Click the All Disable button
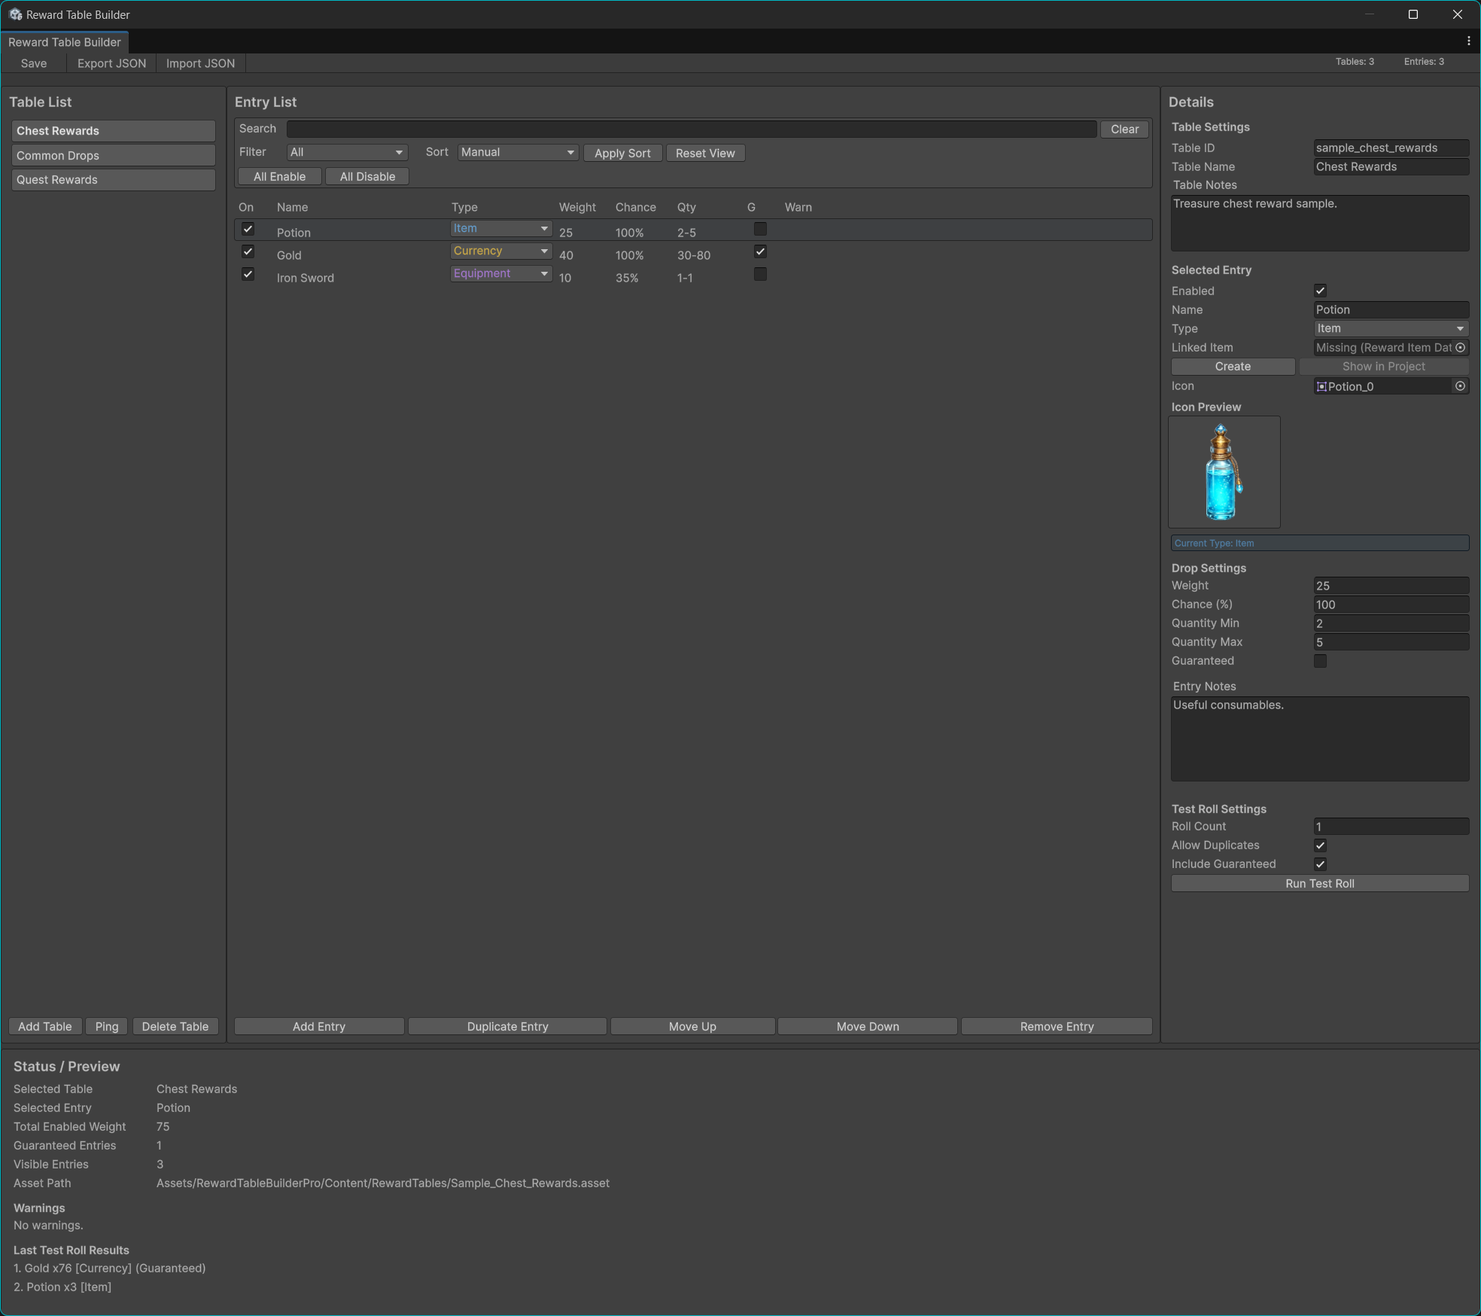The image size is (1481, 1316). pos(367,177)
